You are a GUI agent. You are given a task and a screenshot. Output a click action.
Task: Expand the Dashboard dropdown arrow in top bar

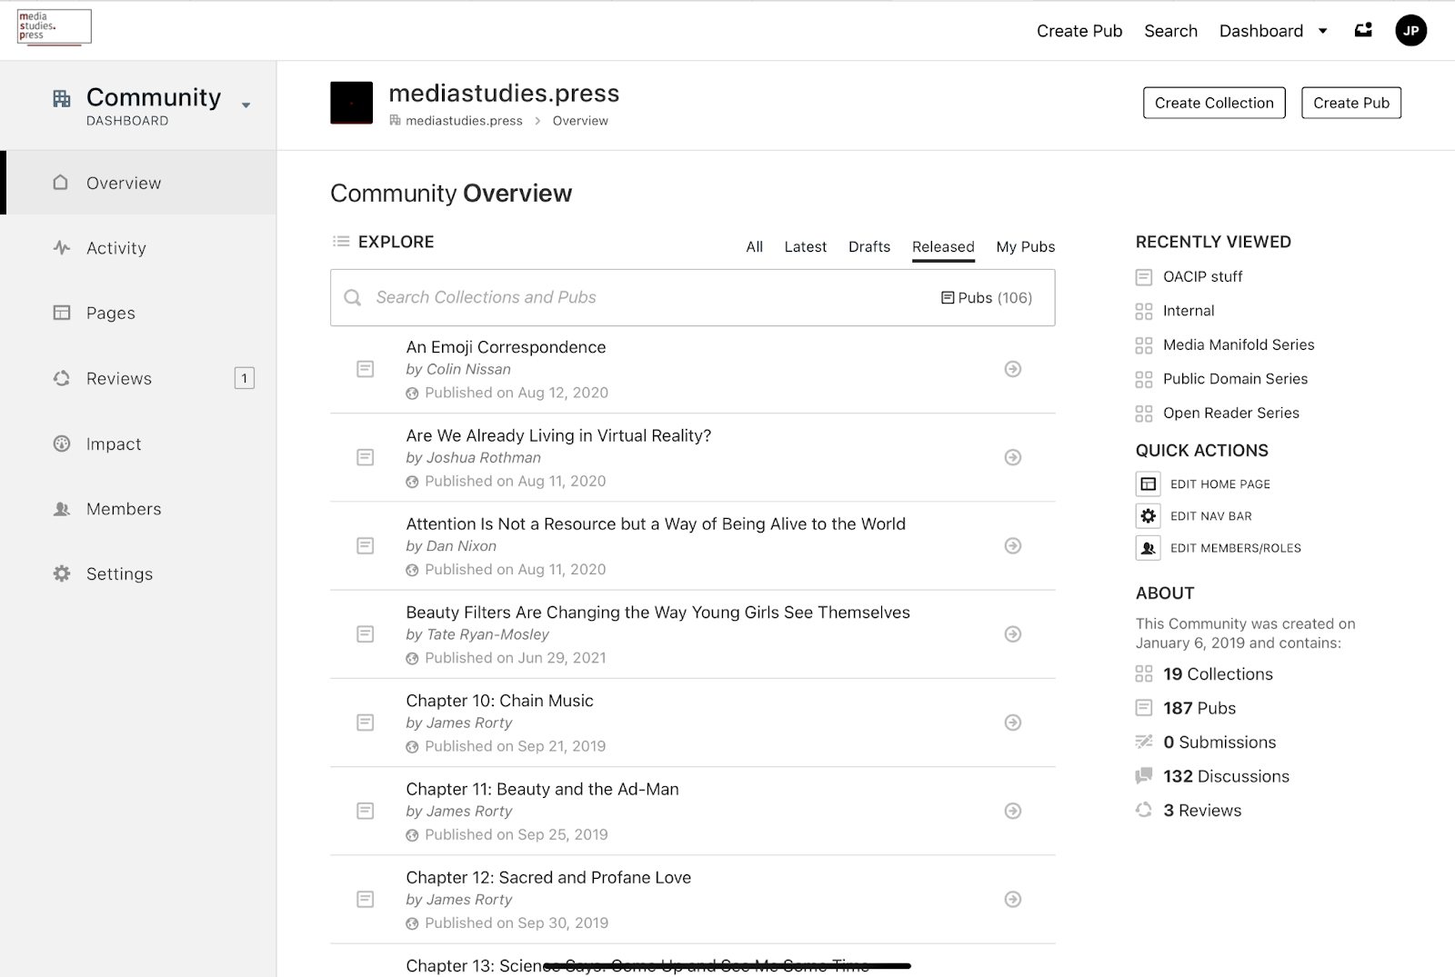click(x=1323, y=31)
